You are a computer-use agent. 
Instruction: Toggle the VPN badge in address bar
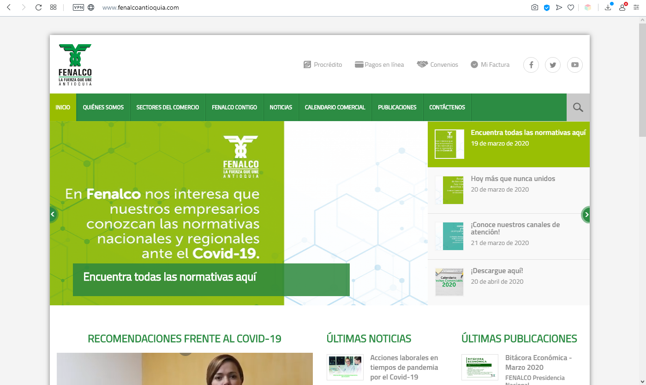click(78, 7)
